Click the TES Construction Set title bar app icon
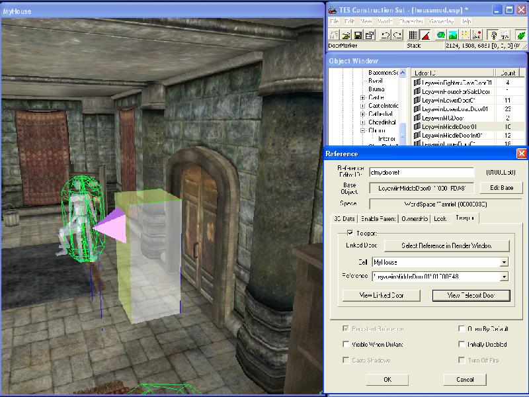 coord(333,10)
